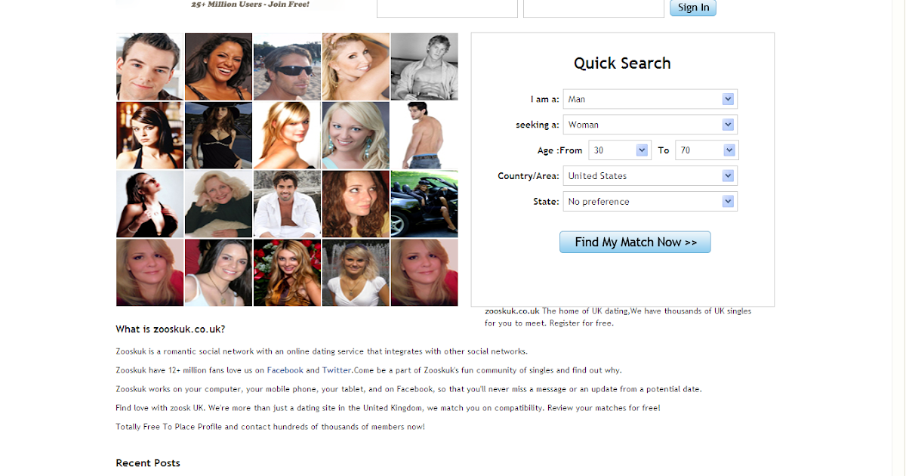Open photo of dark-haired woman on red background
This screenshot has width=906, height=476.
pyautogui.click(x=149, y=135)
